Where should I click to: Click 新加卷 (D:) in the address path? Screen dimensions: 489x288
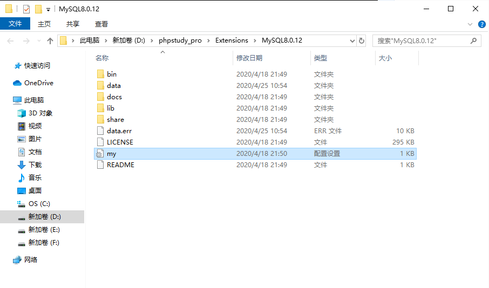coord(129,40)
